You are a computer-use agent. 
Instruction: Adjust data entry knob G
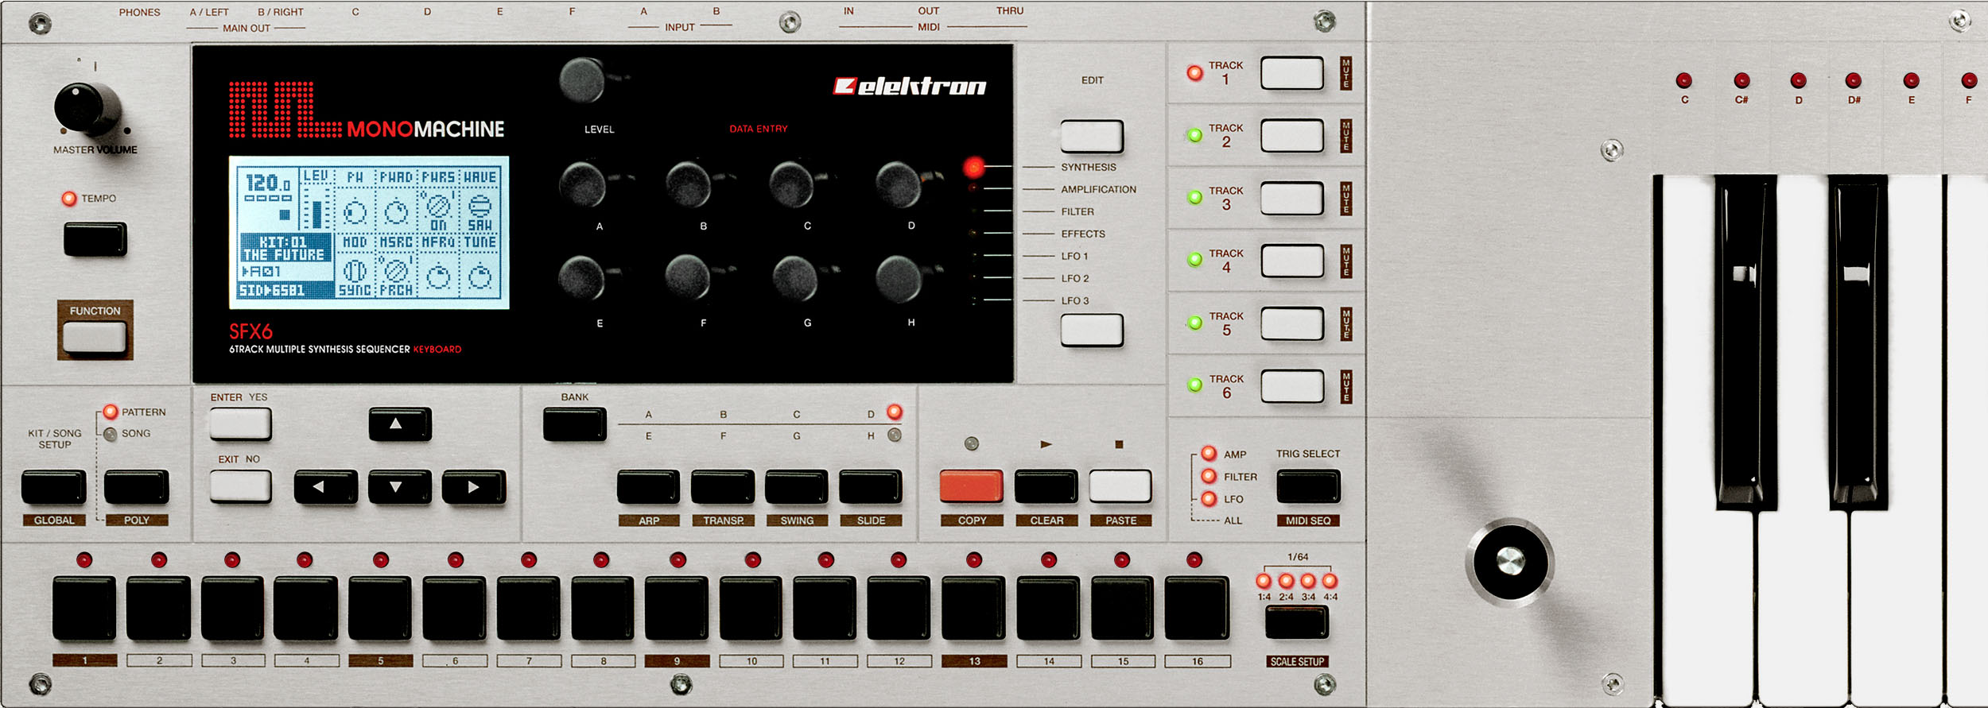[x=796, y=279]
